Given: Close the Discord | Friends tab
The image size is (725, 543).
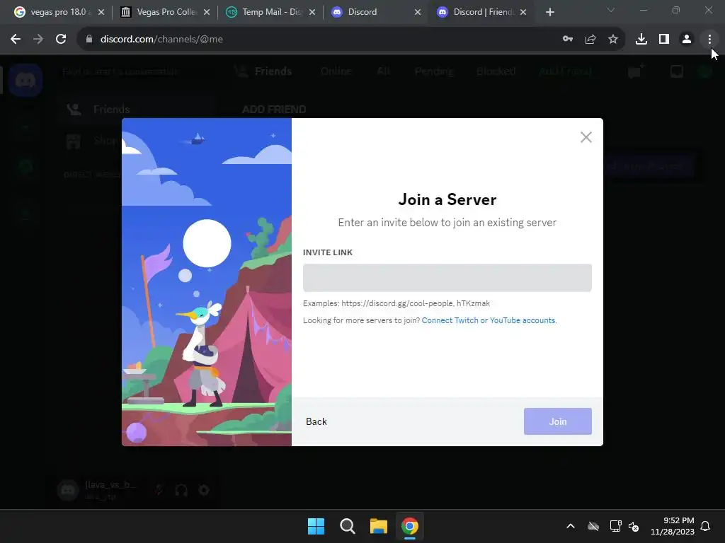Looking at the screenshot, I should [x=523, y=12].
